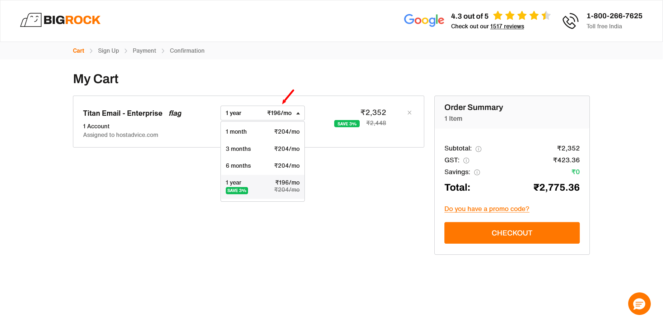Screen dimensions: 663x325
Task: Click the Order Summary heading
Action: point(473,107)
